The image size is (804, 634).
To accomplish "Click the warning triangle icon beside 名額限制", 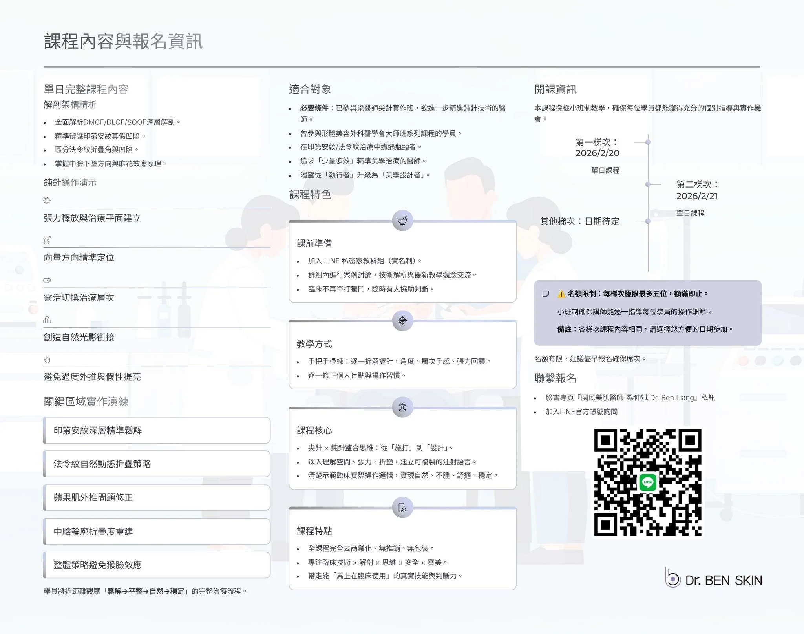I will pos(561,294).
